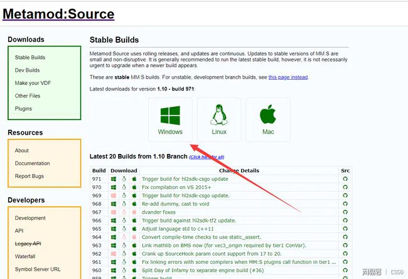Image resolution: width=408 pixels, height=279 pixels.
Task: Open the Metamod:Source home title link
Action: pyautogui.click(x=58, y=14)
